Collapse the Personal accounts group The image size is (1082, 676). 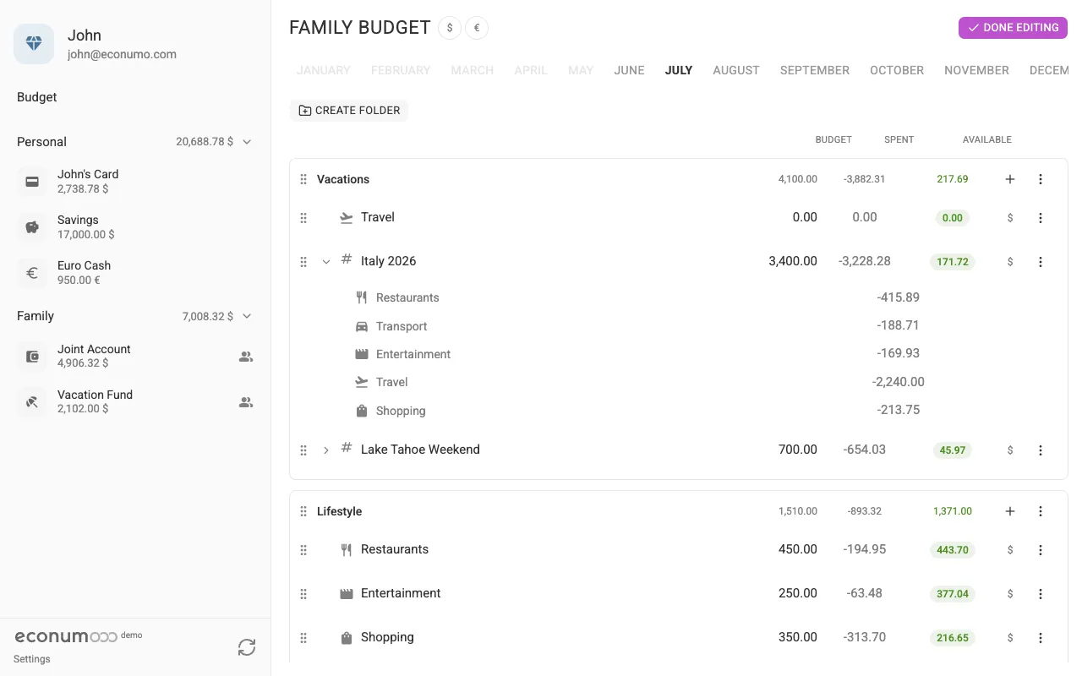(x=247, y=142)
